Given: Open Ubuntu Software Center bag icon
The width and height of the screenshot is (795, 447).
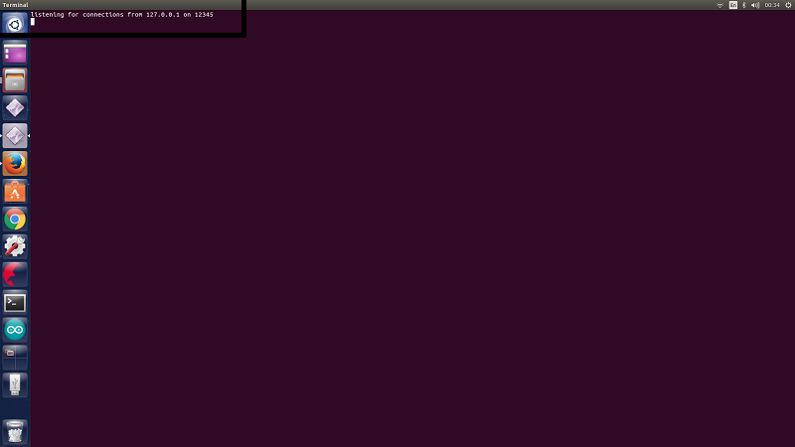Looking at the screenshot, I should point(15,192).
